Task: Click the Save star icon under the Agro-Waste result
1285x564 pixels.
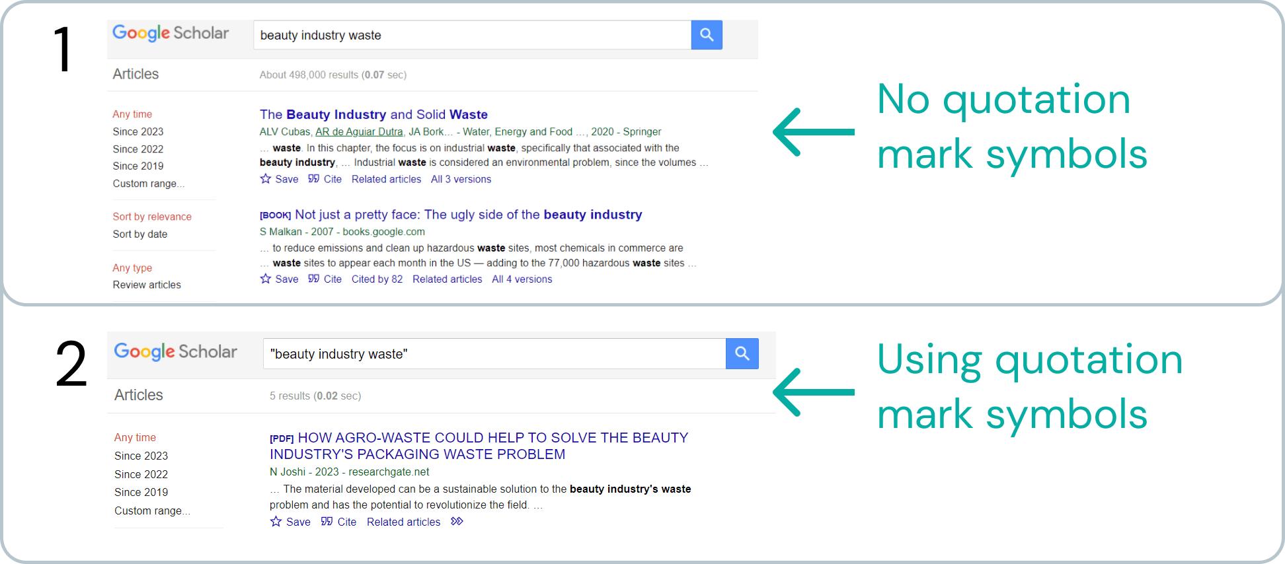Action: point(276,522)
